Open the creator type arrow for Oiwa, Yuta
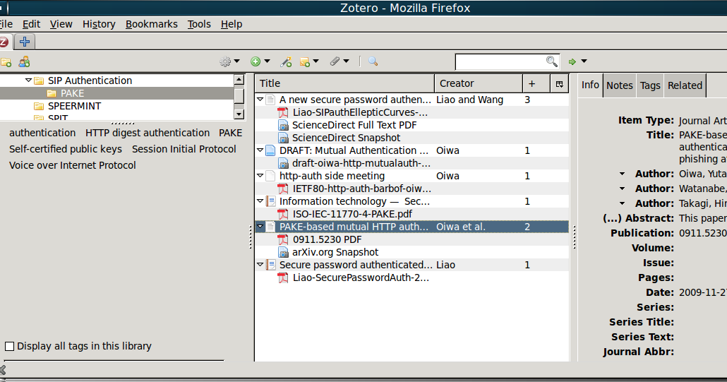The height and width of the screenshot is (382, 727). click(x=623, y=174)
